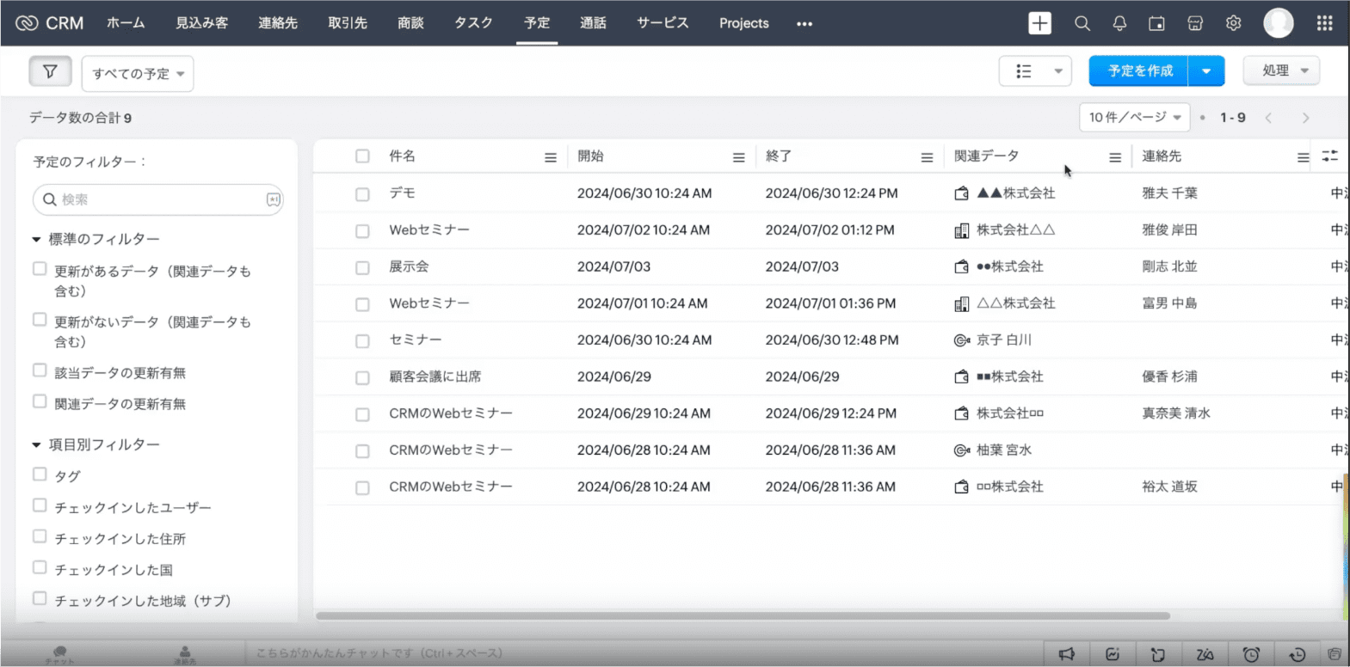Open タスク tab
Image resolution: width=1350 pixels, height=667 pixels.
coord(473,23)
